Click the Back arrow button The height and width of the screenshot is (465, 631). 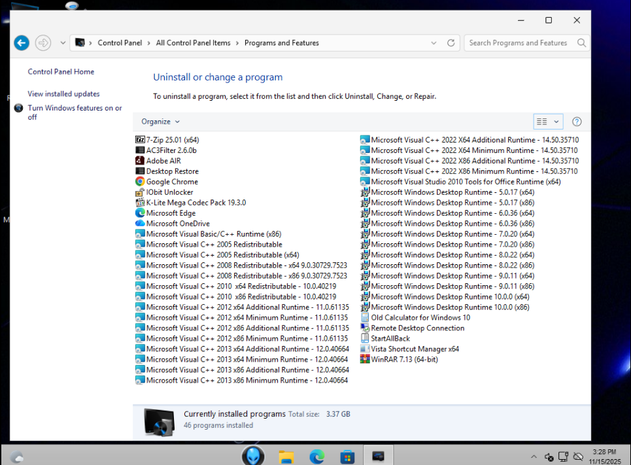click(x=22, y=43)
